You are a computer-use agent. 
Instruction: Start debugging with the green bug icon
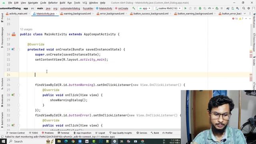[x=200, y=8]
